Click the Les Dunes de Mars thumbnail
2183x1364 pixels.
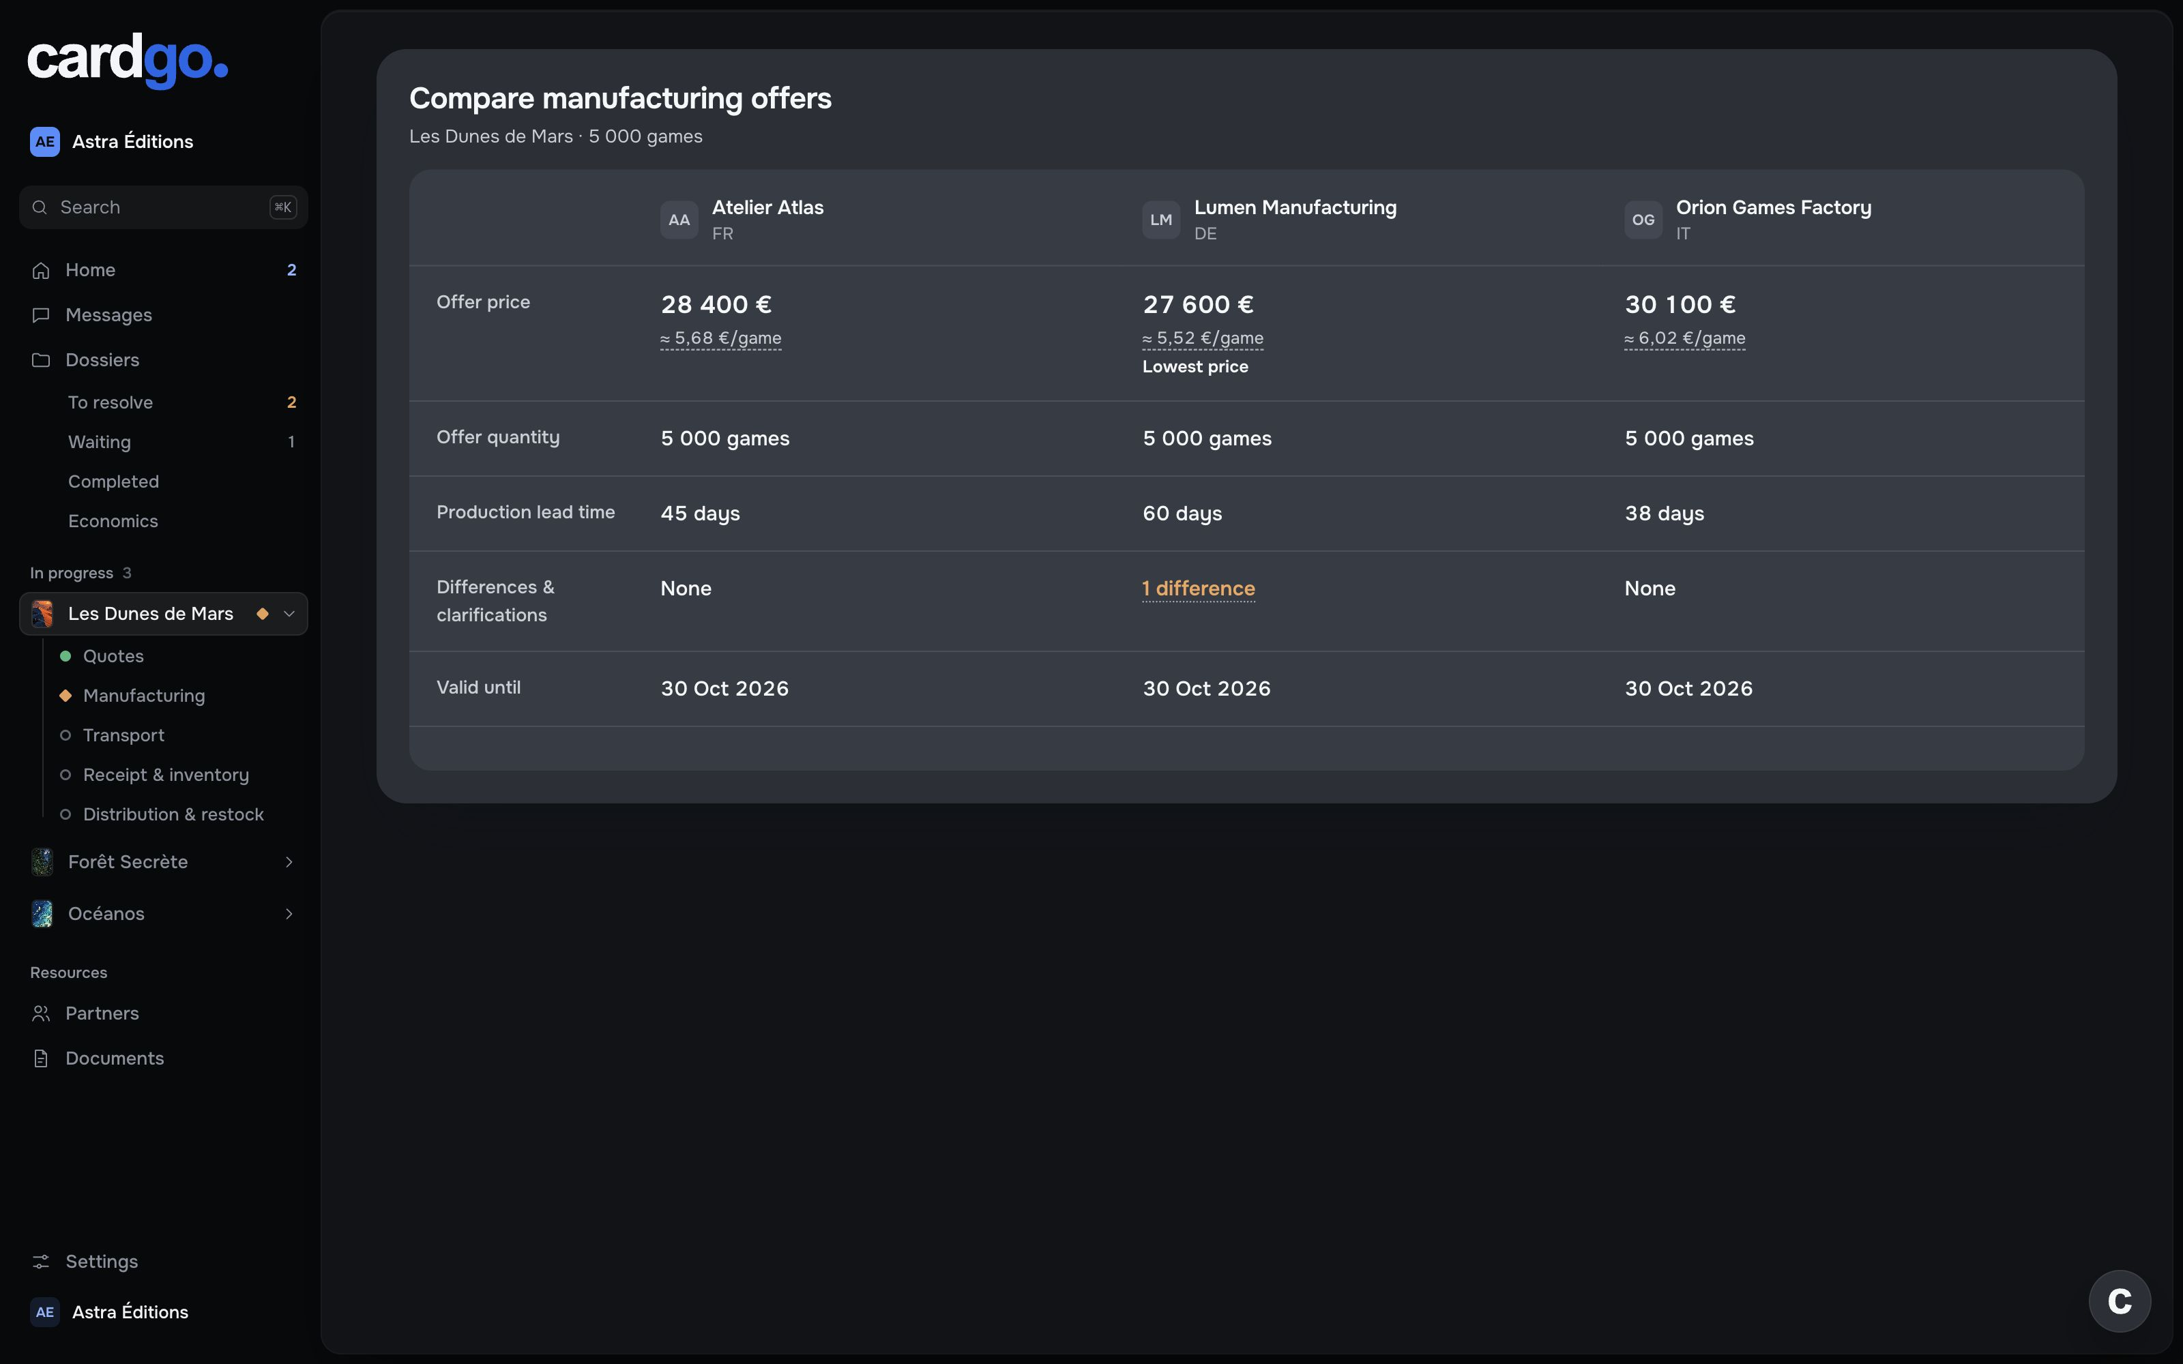[42, 613]
